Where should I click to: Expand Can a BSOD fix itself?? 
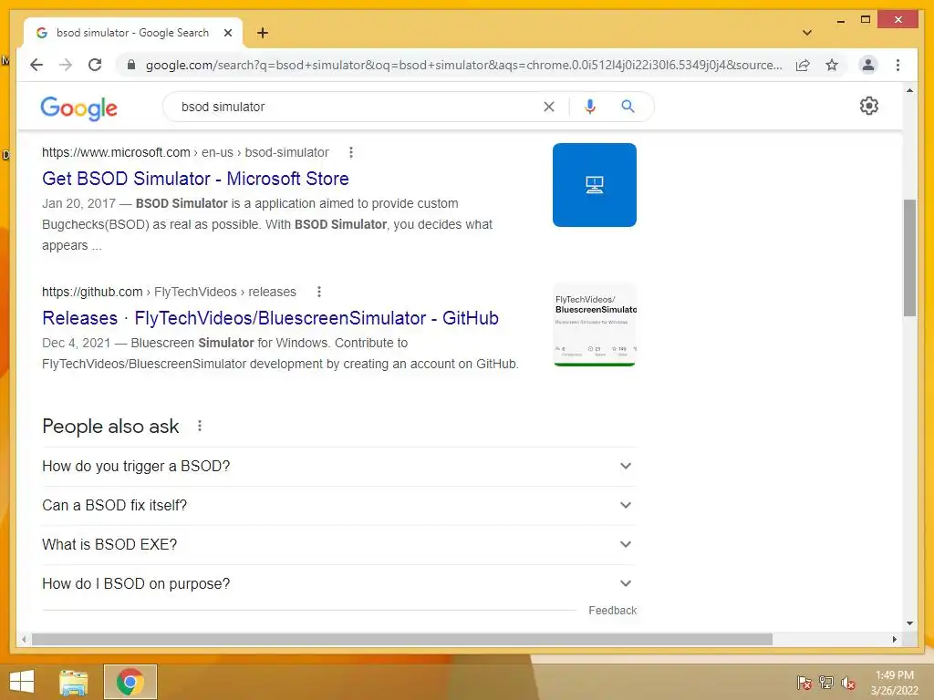[339, 505]
